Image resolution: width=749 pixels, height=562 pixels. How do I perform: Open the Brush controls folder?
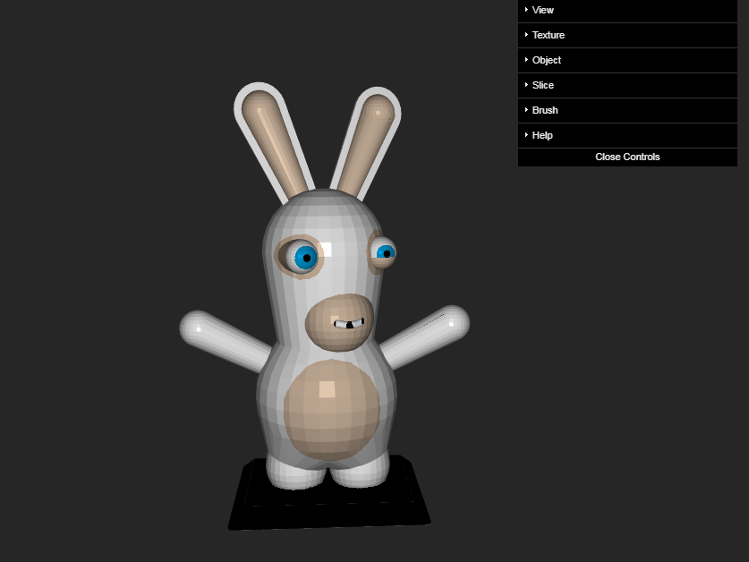(x=627, y=110)
